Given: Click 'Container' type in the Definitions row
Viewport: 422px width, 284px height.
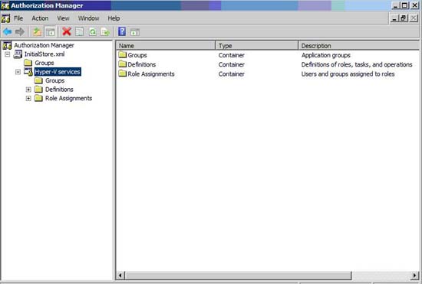Looking at the screenshot, I should (232, 64).
